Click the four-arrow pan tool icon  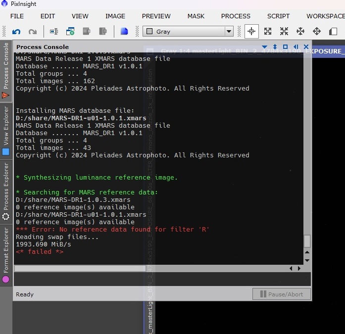click(x=300, y=32)
